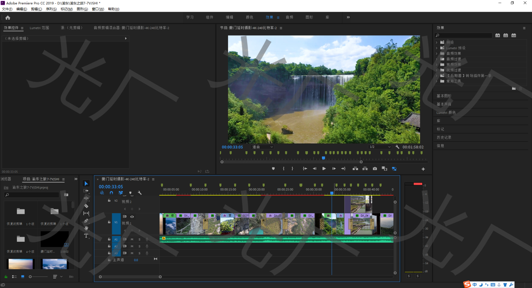Open the timeline wrench display settings
The height and width of the screenshot is (288, 532).
click(140, 193)
